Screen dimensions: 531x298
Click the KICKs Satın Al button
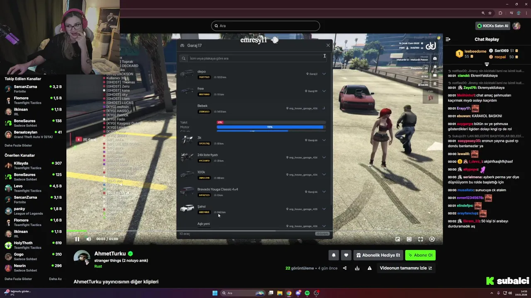tap(492, 26)
